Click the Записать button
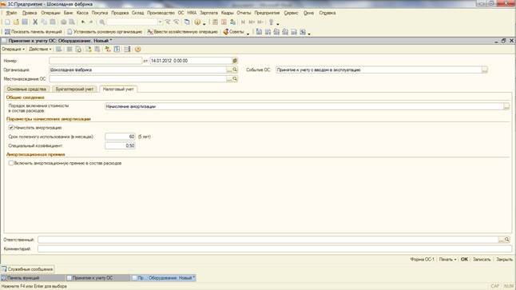Image resolution: width=516 pixels, height=290 pixels. point(482,260)
